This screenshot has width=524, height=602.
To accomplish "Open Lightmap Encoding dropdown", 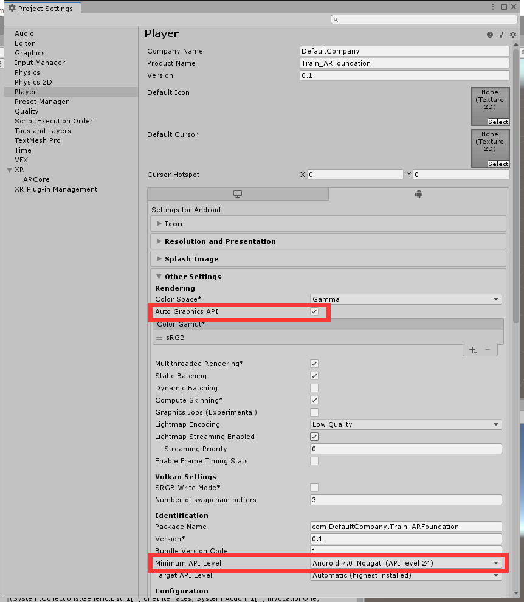I will [x=405, y=424].
